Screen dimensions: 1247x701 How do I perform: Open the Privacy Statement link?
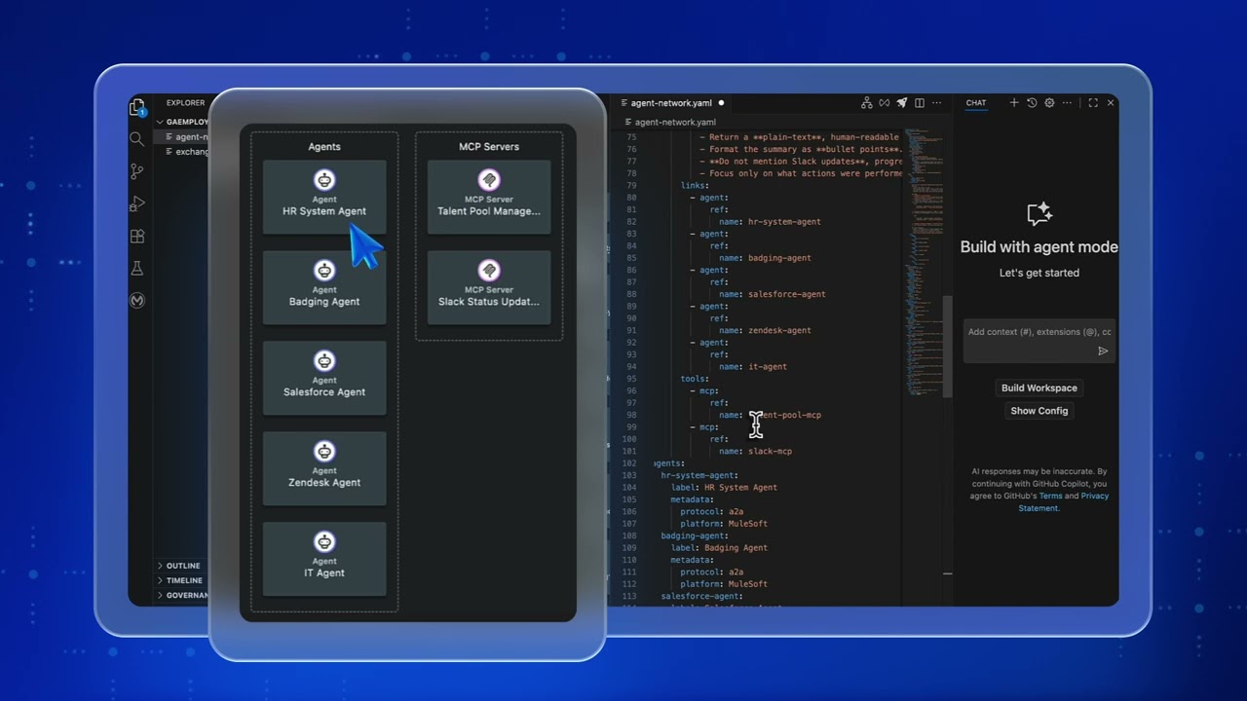1064,501
